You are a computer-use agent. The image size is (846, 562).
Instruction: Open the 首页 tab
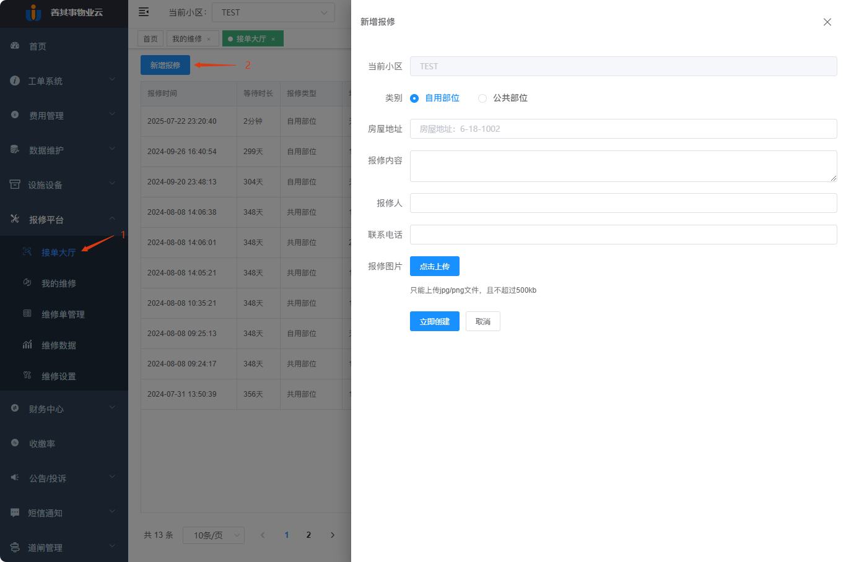pyautogui.click(x=150, y=38)
